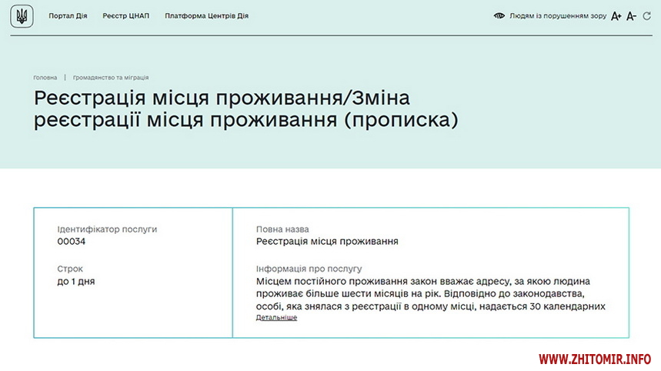Viewport: 661px width, 371px height.
Task: Expand service info via Детальніше
Action: 276,318
